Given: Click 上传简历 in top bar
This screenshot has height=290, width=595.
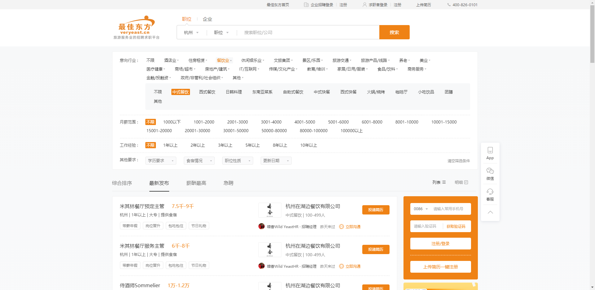Looking at the screenshot, I should click(424, 5).
